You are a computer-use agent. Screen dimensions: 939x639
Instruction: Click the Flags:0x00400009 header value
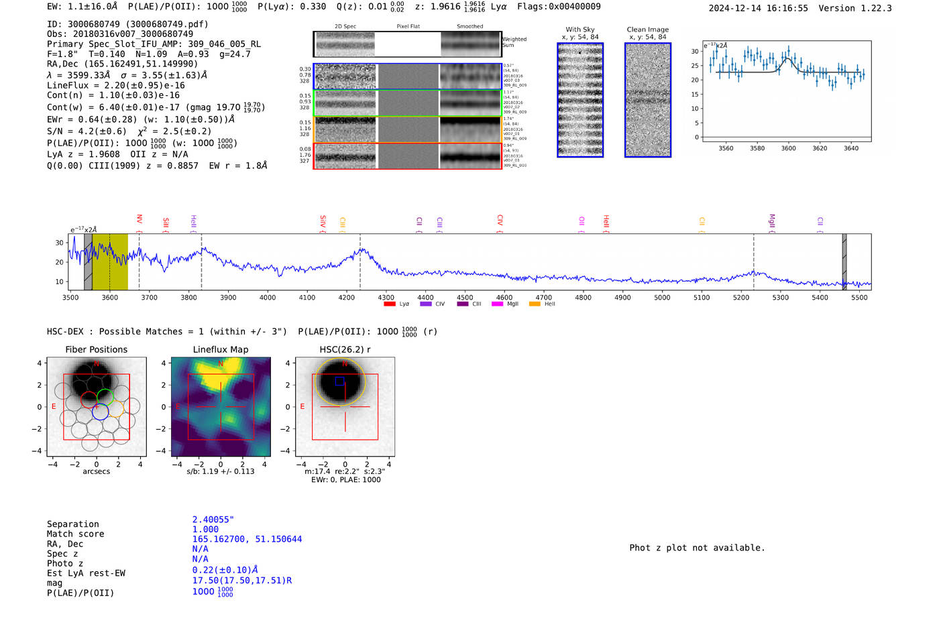(559, 7)
